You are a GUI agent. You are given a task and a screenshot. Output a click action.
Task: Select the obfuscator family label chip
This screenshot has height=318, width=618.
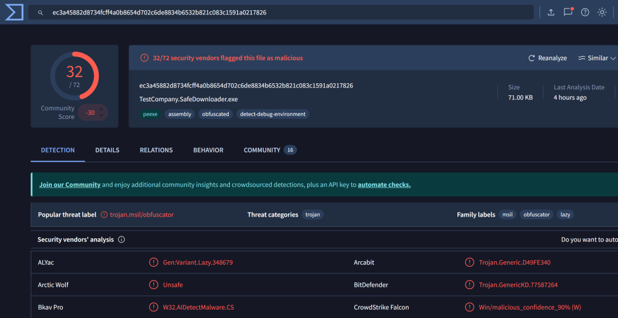pos(537,215)
